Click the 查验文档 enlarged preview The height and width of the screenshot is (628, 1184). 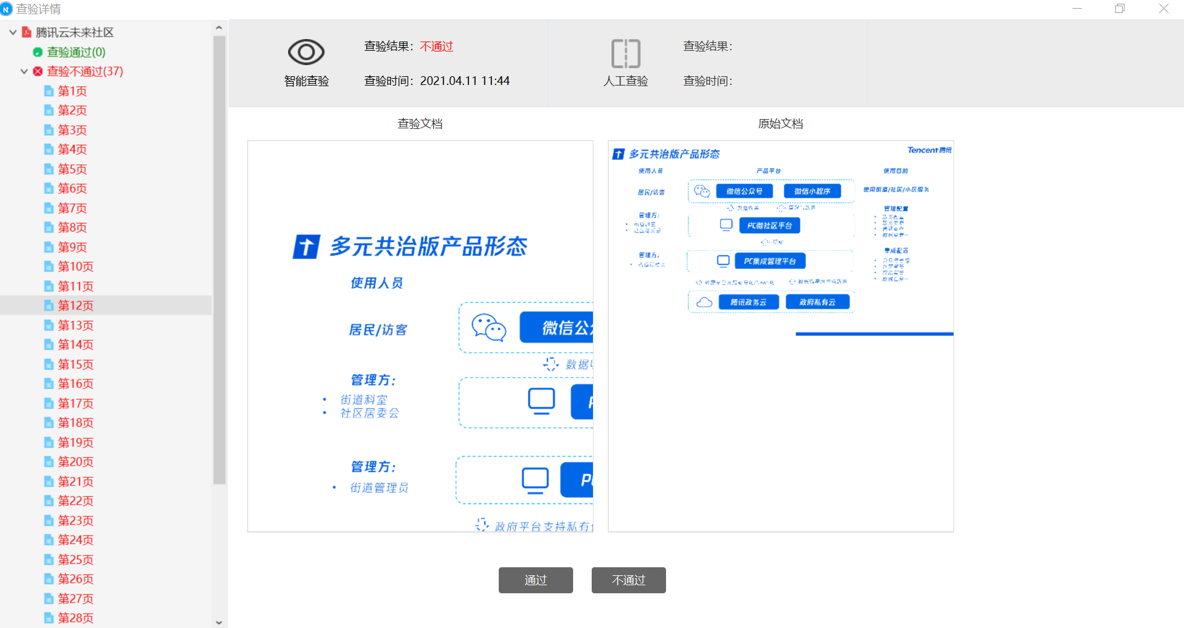pos(421,337)
